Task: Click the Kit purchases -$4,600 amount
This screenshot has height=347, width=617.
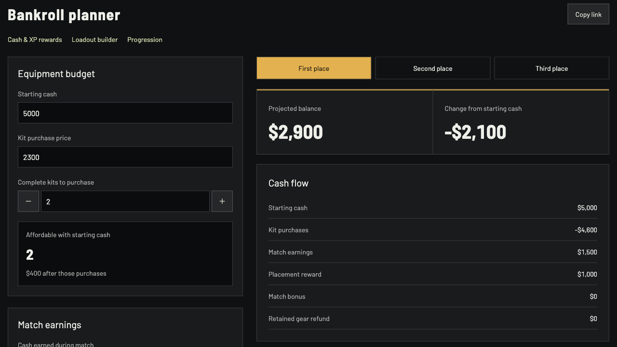Action: 586,230
